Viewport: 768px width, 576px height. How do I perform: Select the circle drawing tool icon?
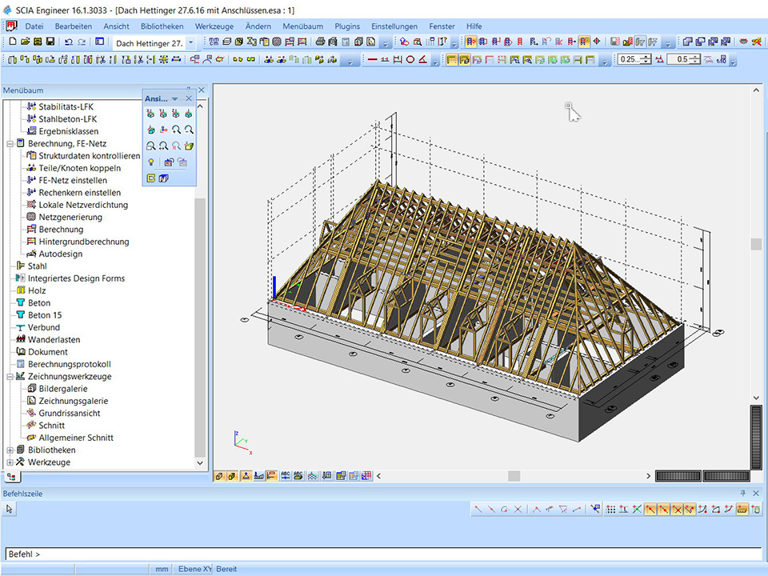[410, 59]
